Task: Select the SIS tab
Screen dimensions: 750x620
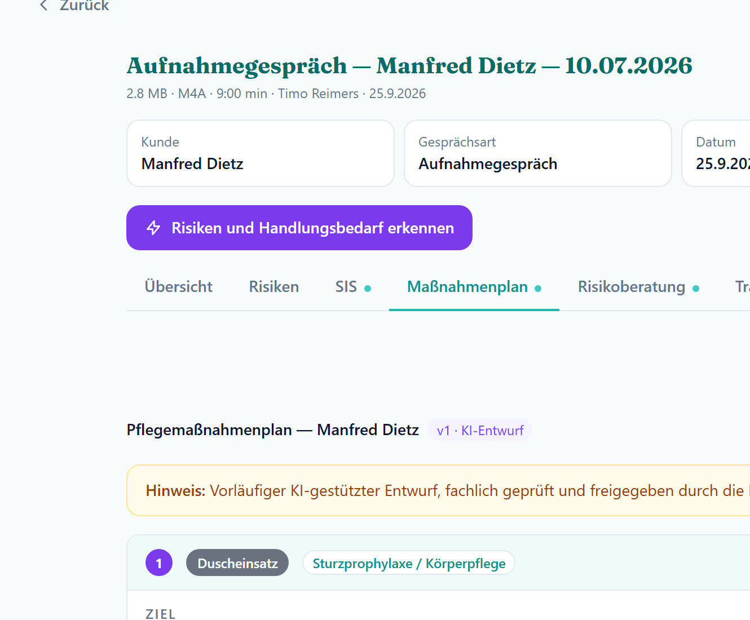Action: [353, 287]
